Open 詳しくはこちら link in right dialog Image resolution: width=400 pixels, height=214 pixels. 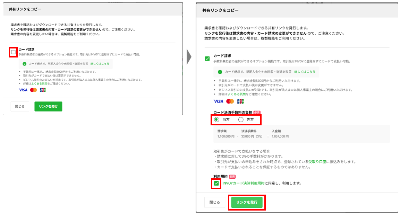pyautogui.click(x=305, y=72)
